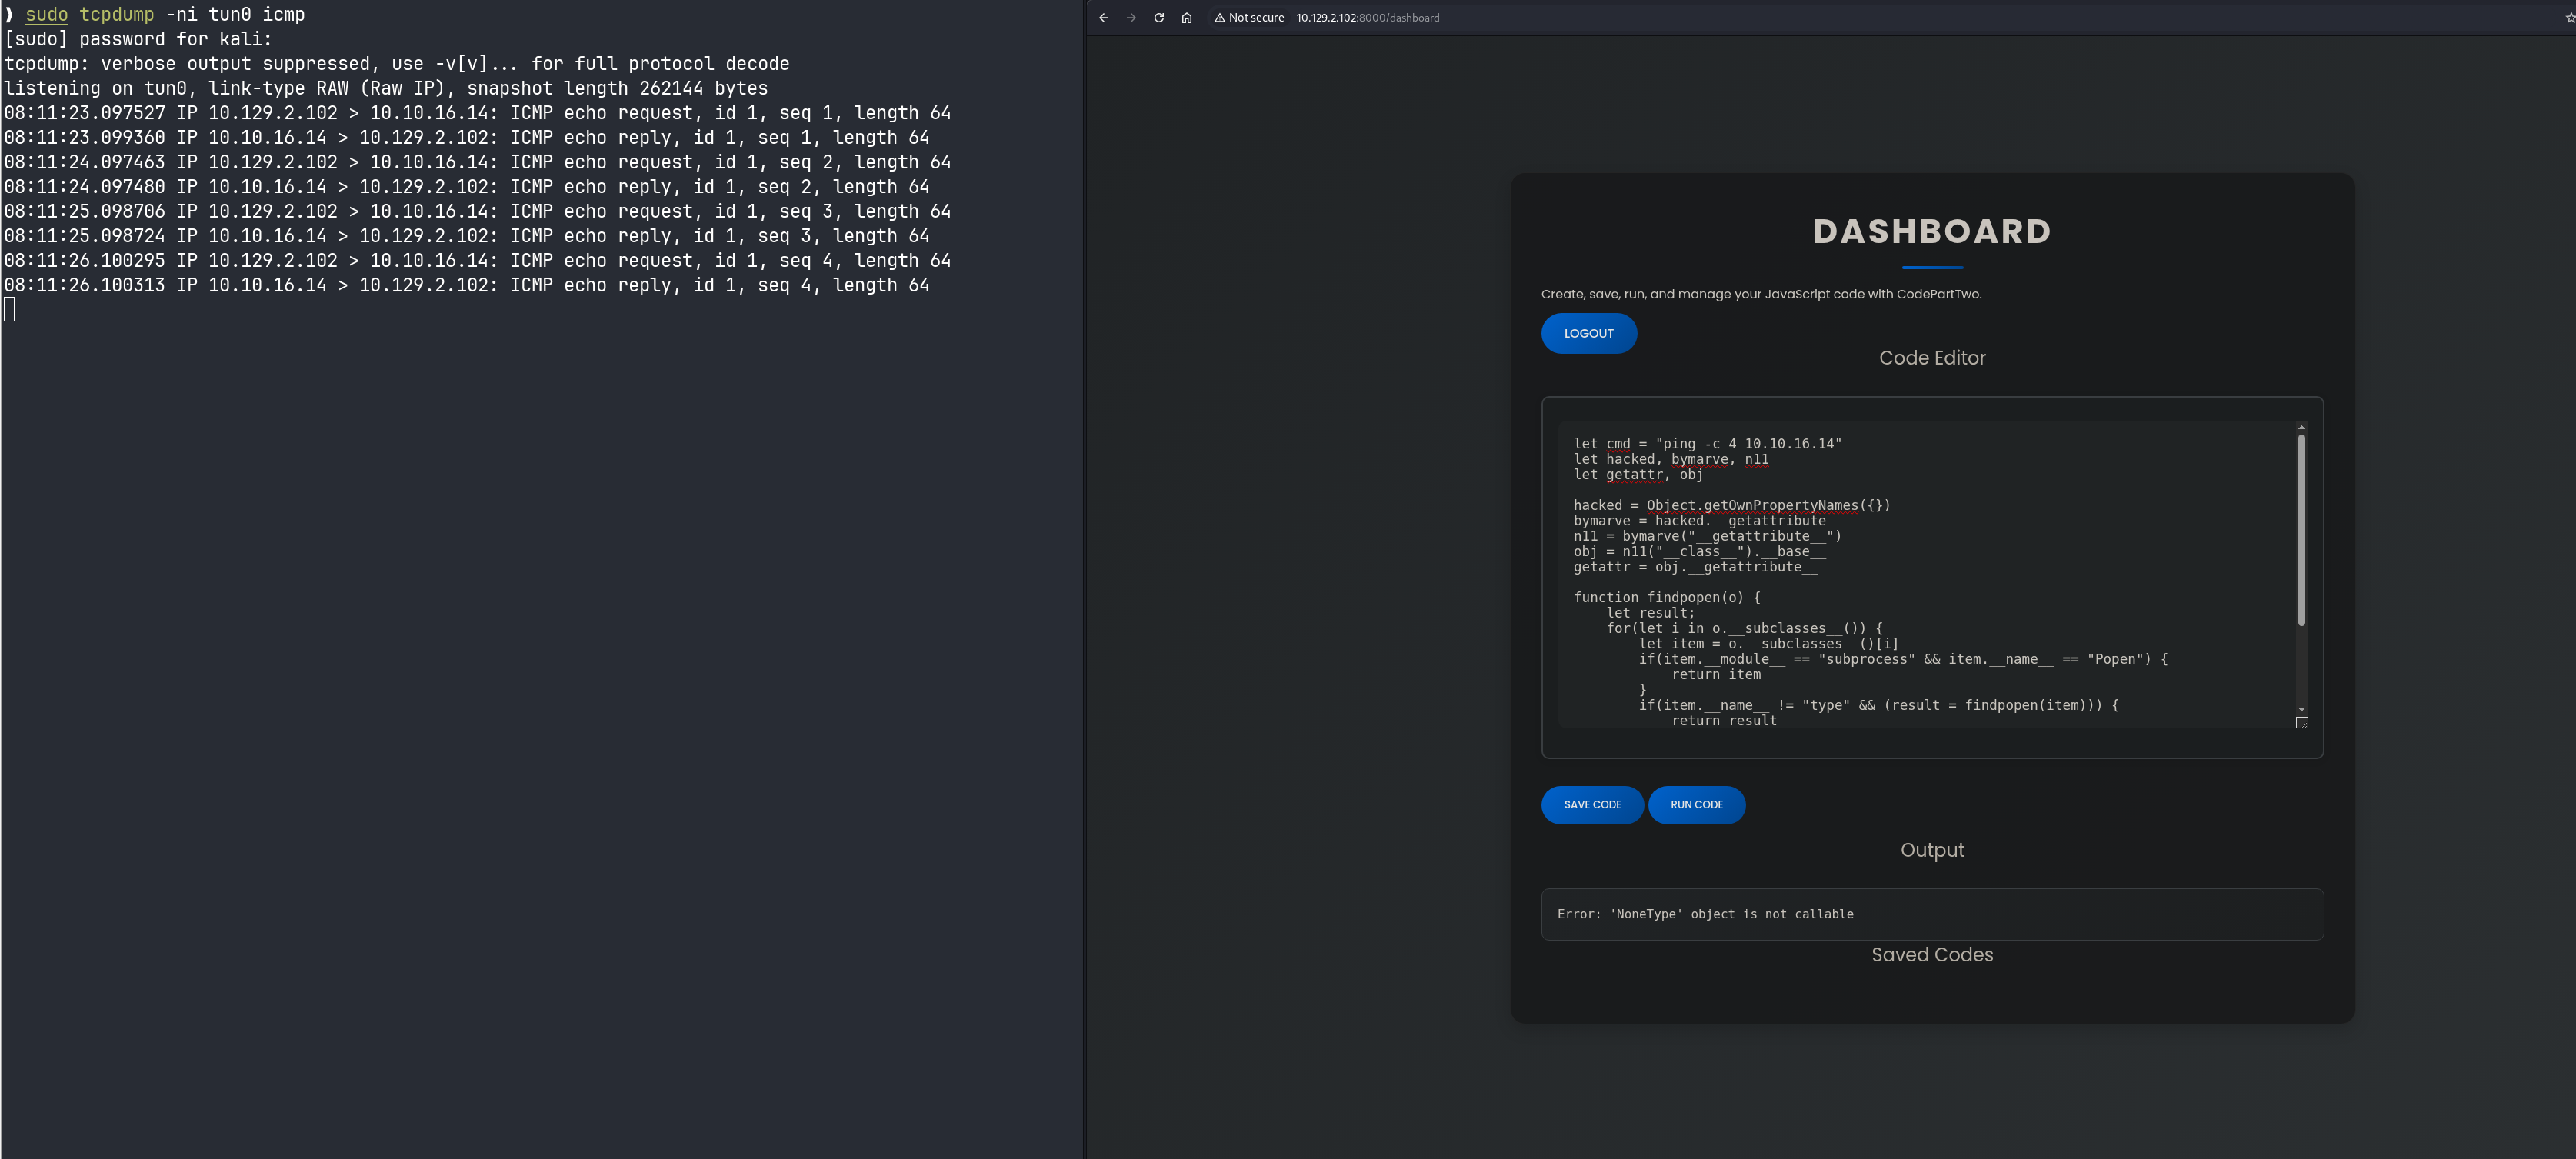Viewport: 2576px width, 1159px height.
Task: Click the Code Editor heading
Action: 1932,358
